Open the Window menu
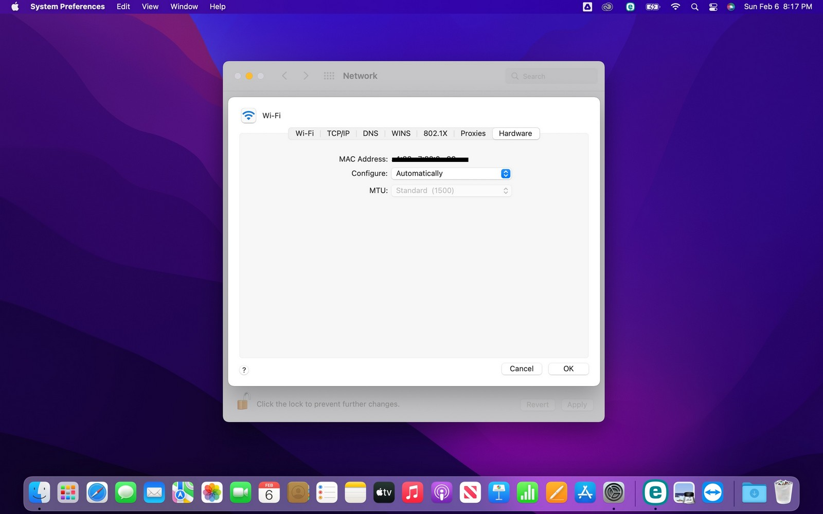The height and width of the screenshot is (514, 823). click(x=184, y=7)
